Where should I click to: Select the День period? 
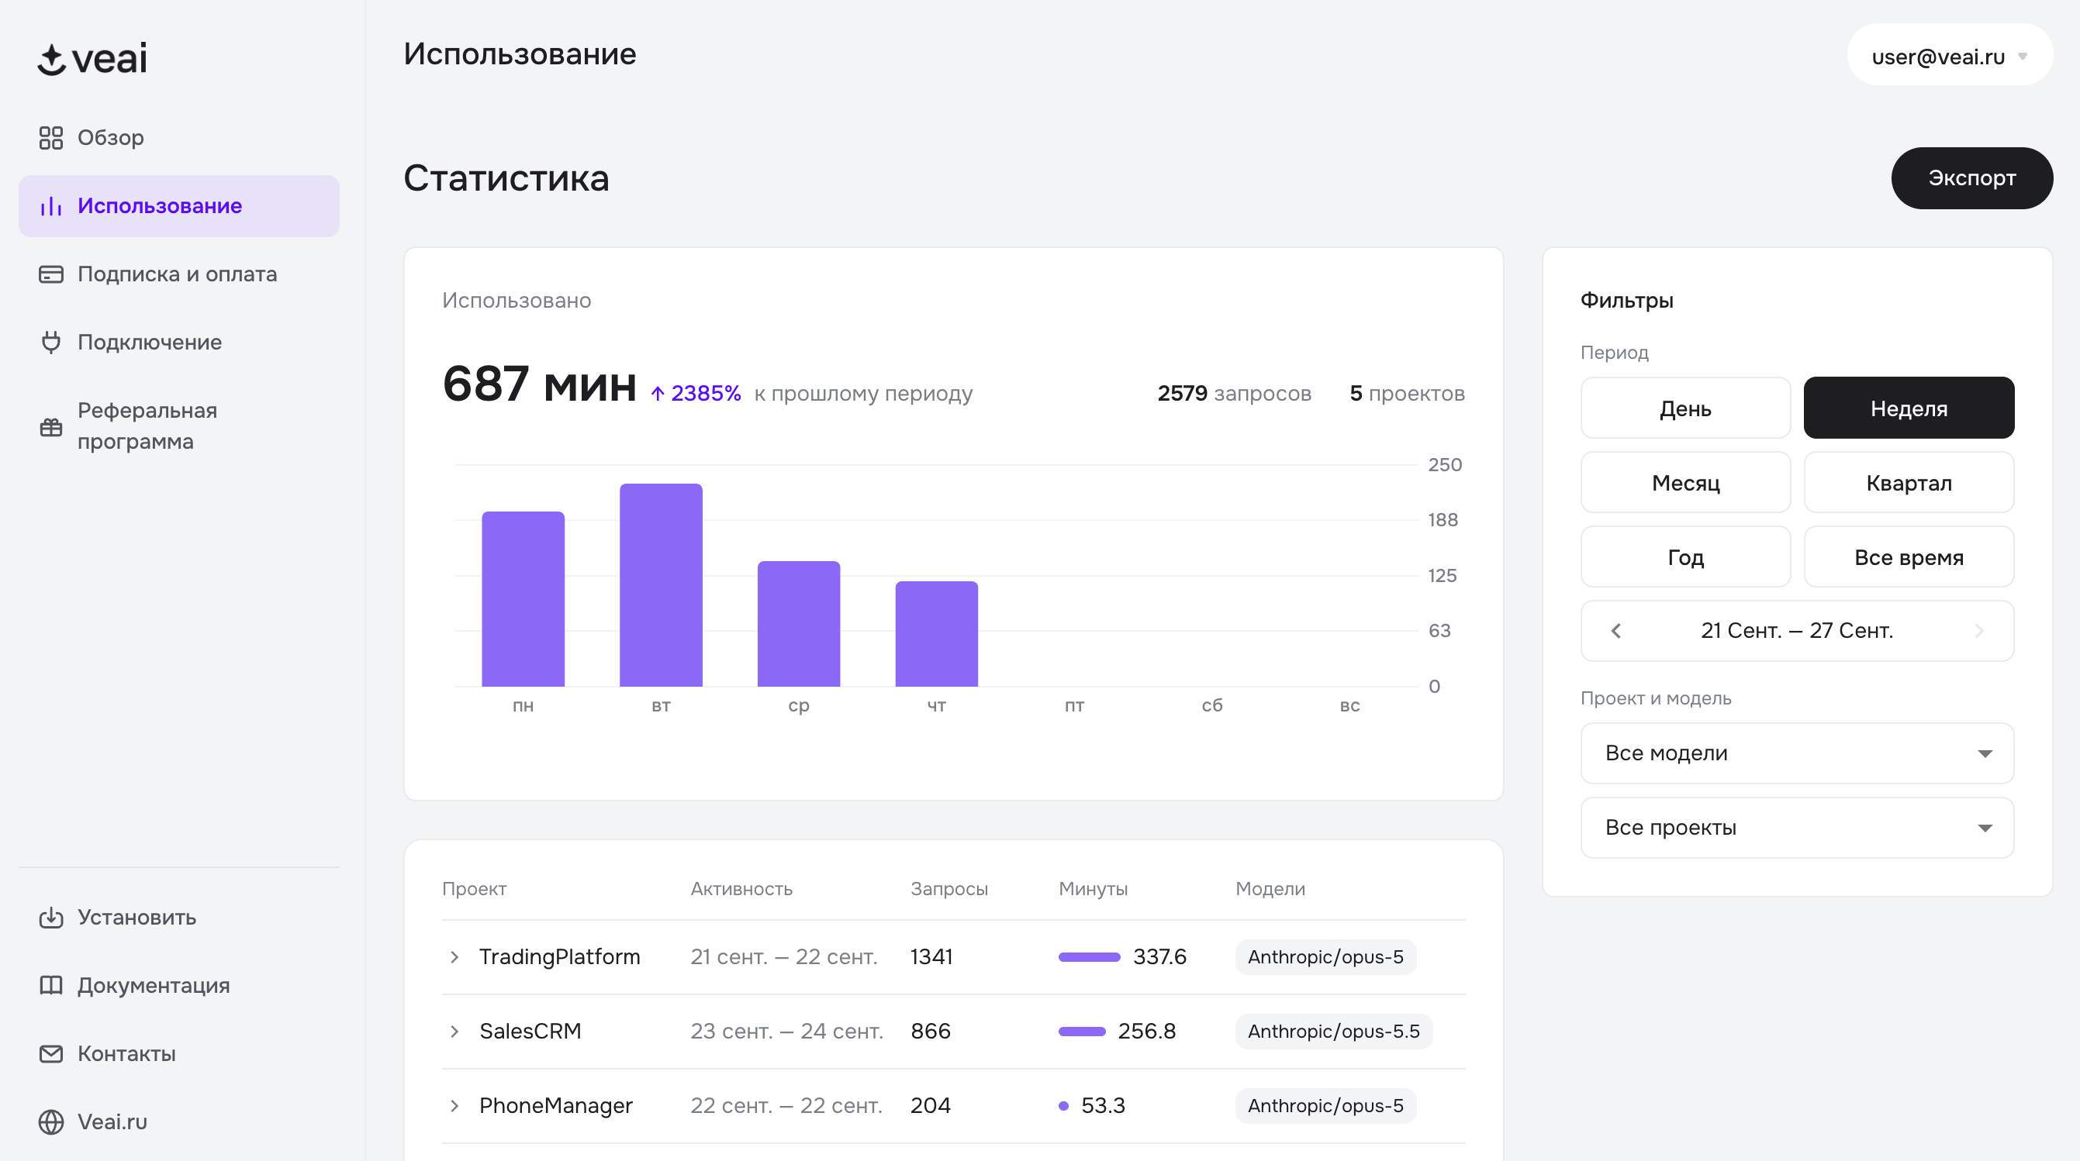tap(1685, 408)
